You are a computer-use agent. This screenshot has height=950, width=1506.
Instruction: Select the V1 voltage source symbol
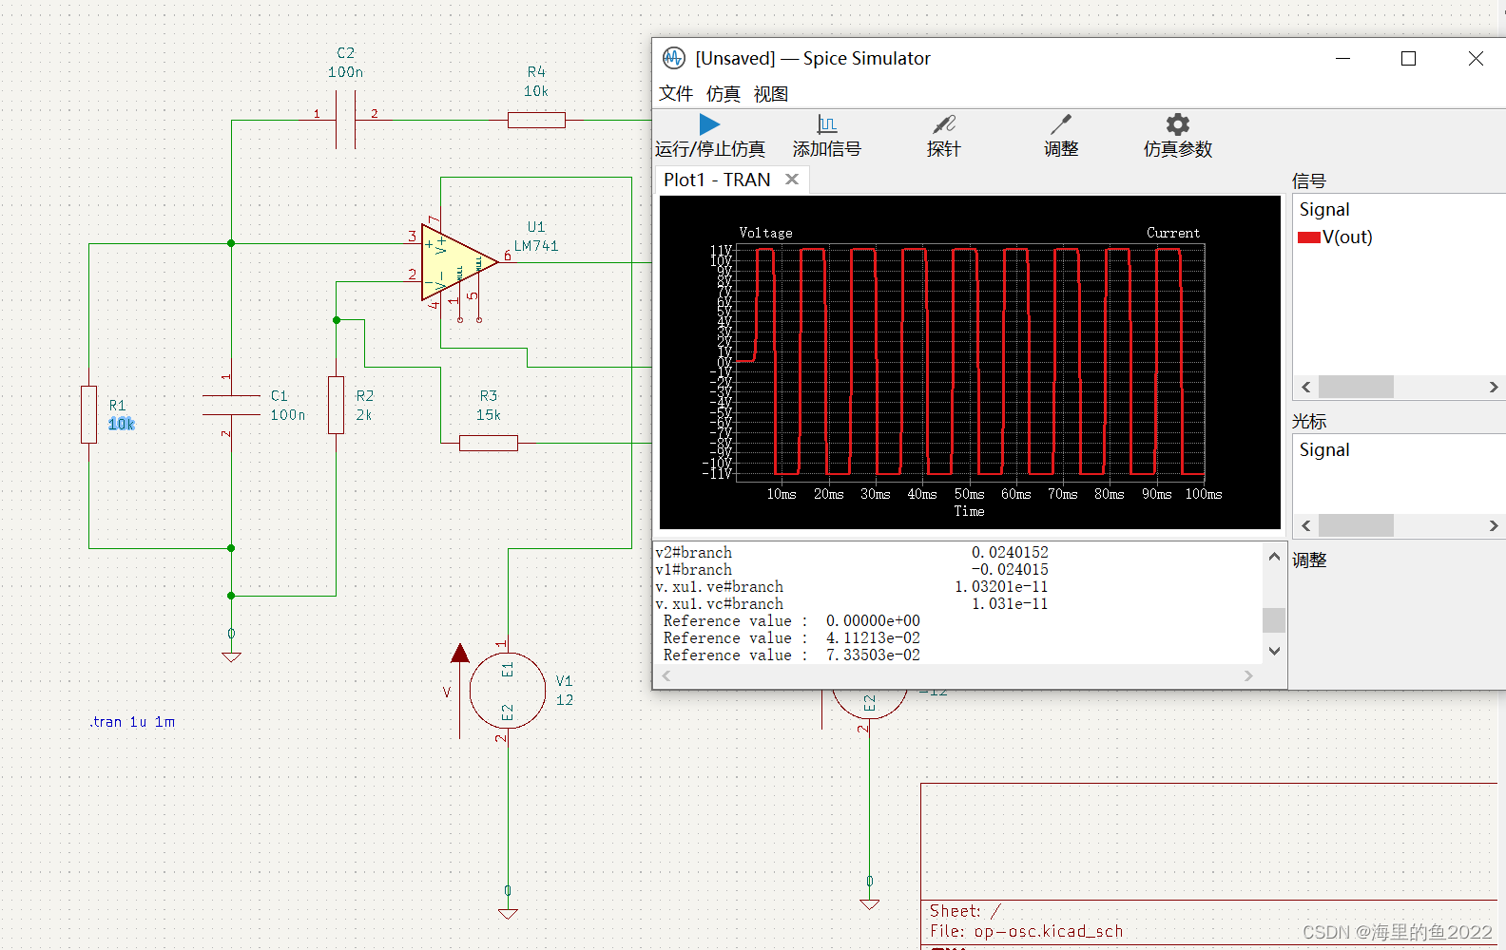pos(507,691)
